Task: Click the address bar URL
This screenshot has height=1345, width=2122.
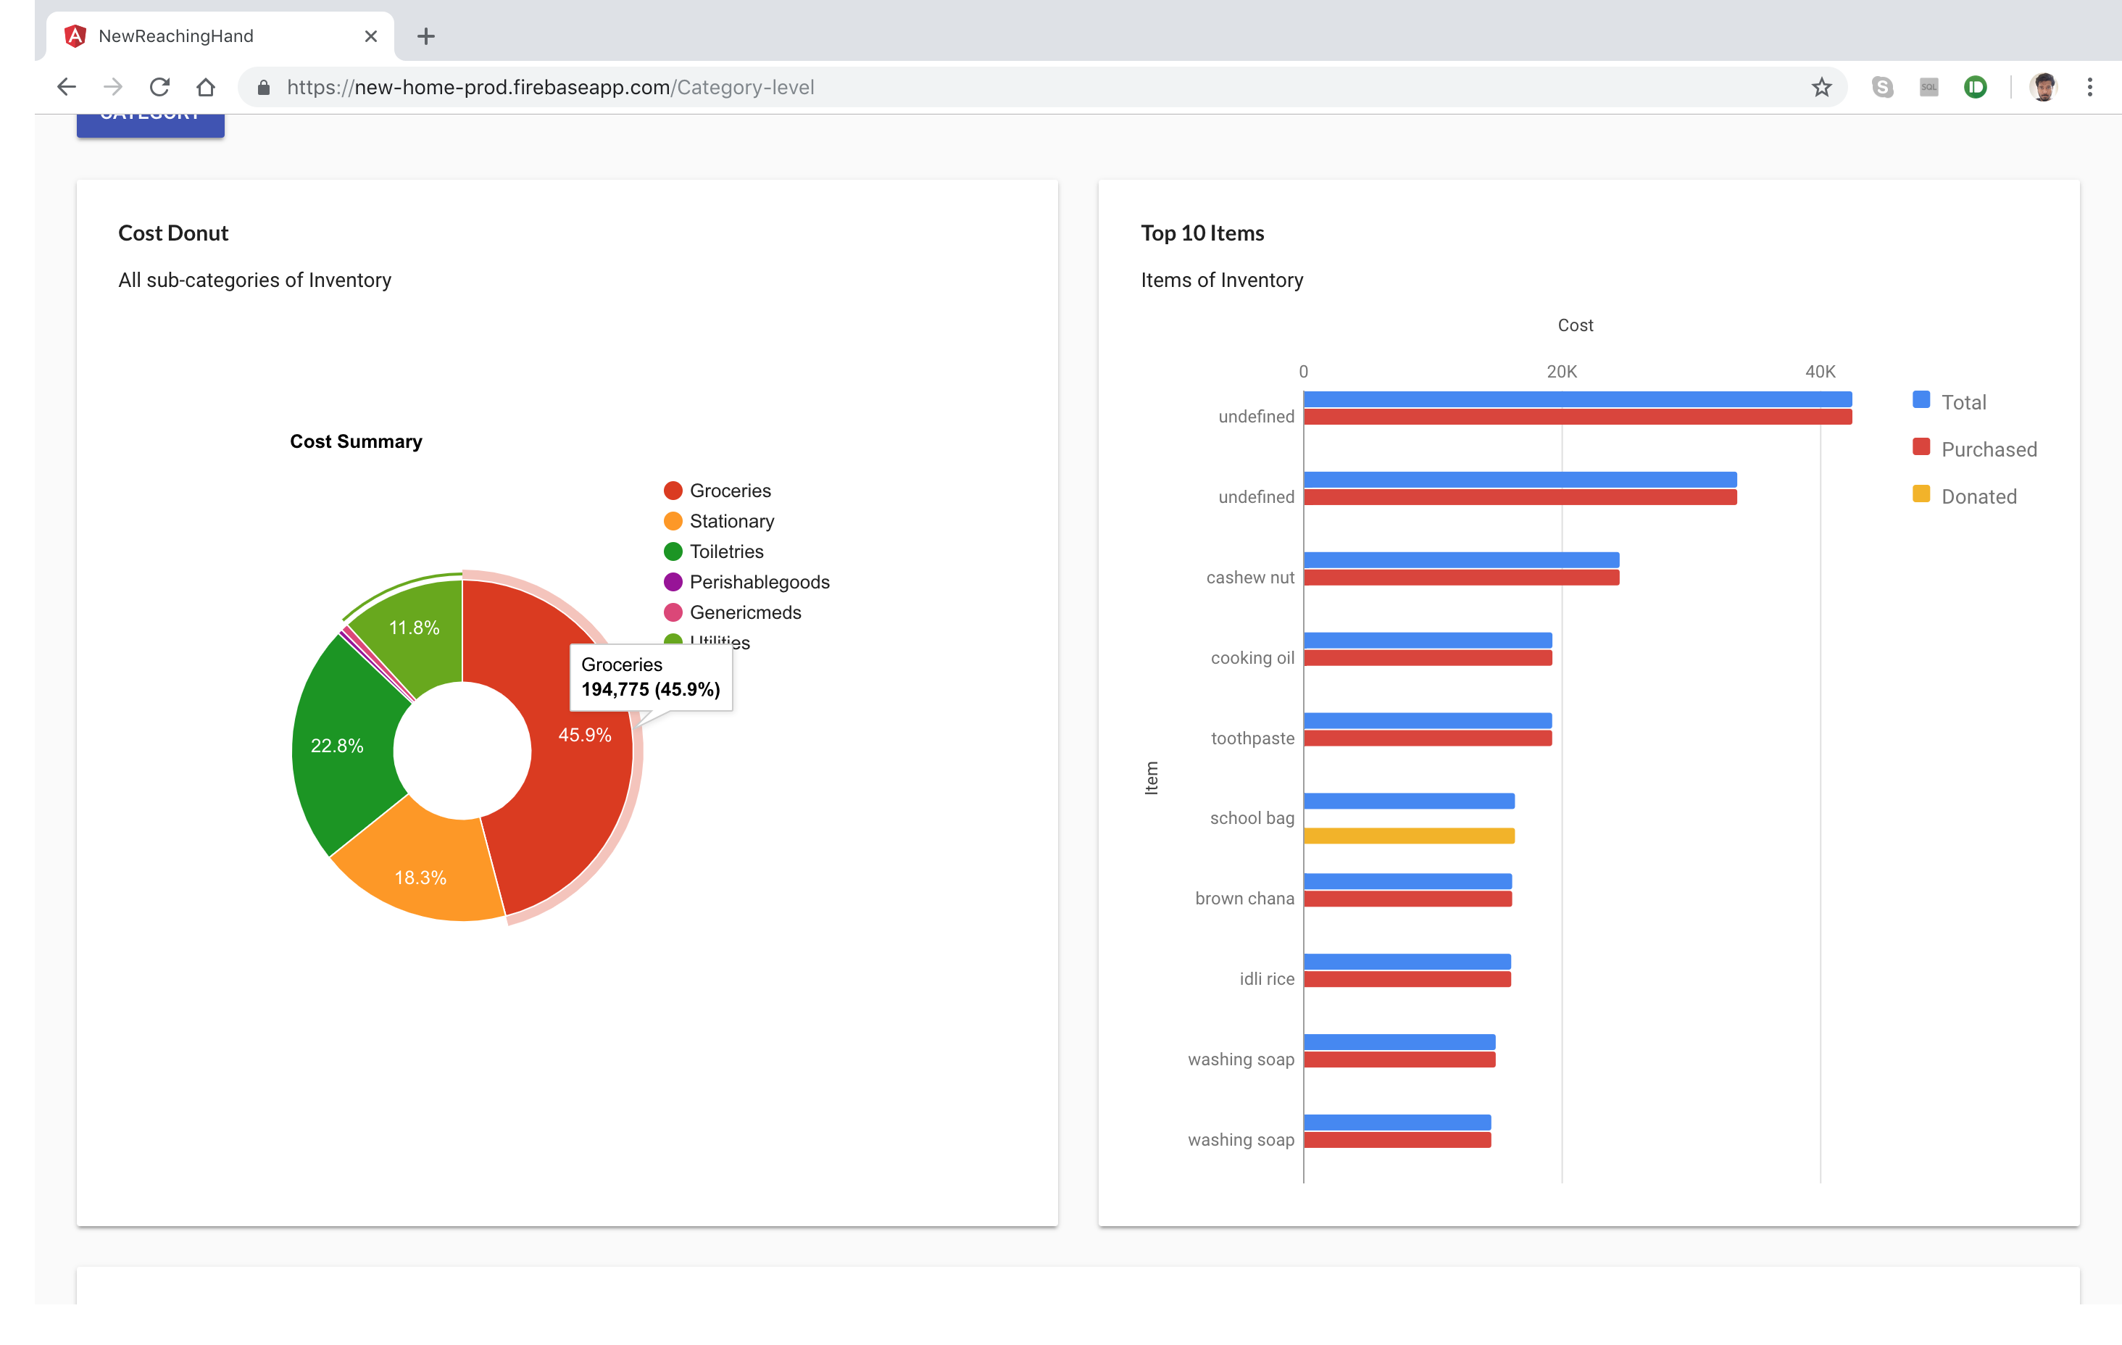Action: pos(550,87)
